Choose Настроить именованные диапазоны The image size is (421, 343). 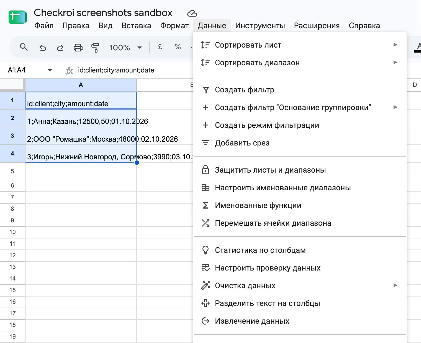300,188
